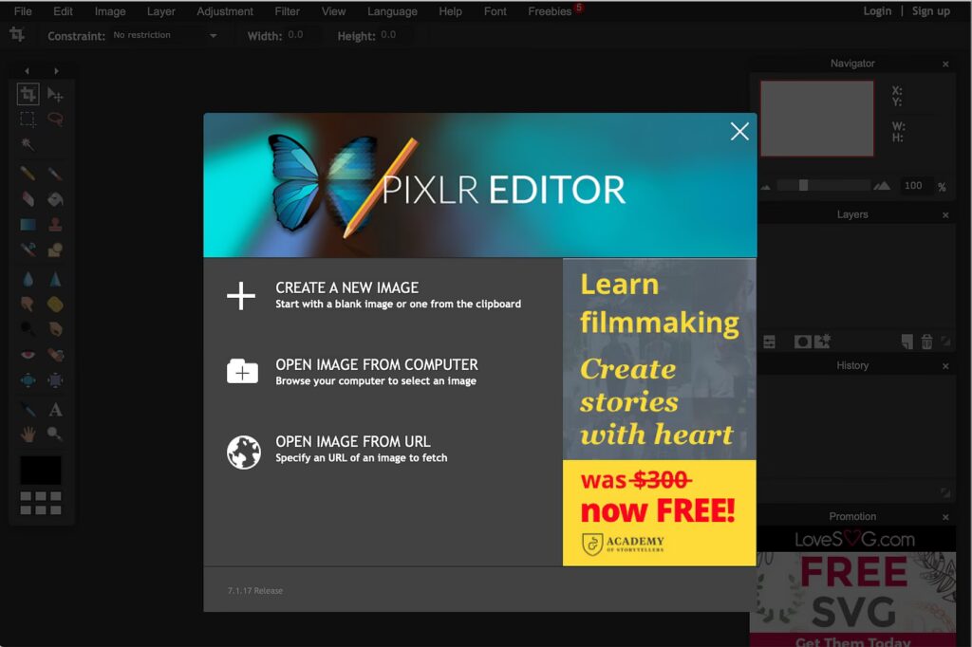The image size is (972, 647).
Task: Select the Paint Bucket tool
Action: tap(55, 200)
